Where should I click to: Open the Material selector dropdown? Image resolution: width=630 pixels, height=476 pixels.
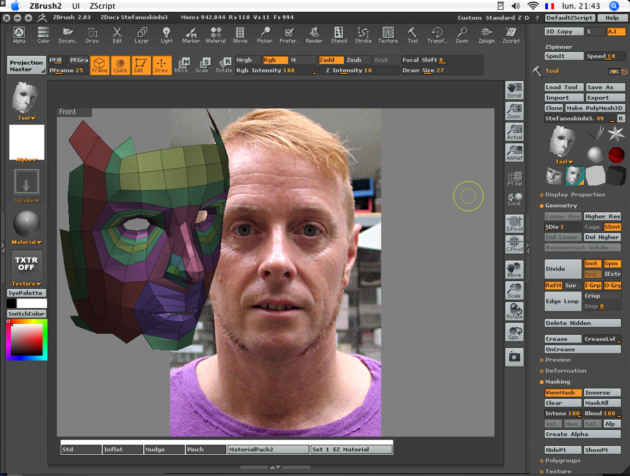(26, 242)
